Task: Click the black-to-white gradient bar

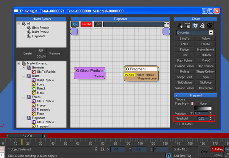Action: tap(203, 108)
